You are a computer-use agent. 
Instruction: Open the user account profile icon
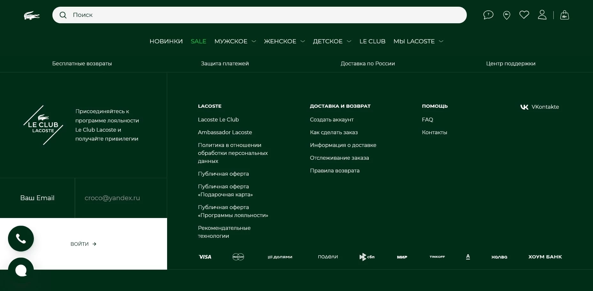pyautogui.click(x=542, y=15)
